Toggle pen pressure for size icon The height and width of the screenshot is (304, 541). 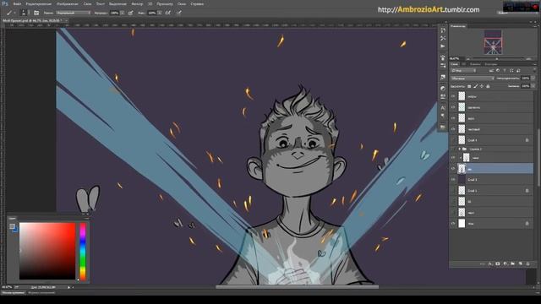179,13
